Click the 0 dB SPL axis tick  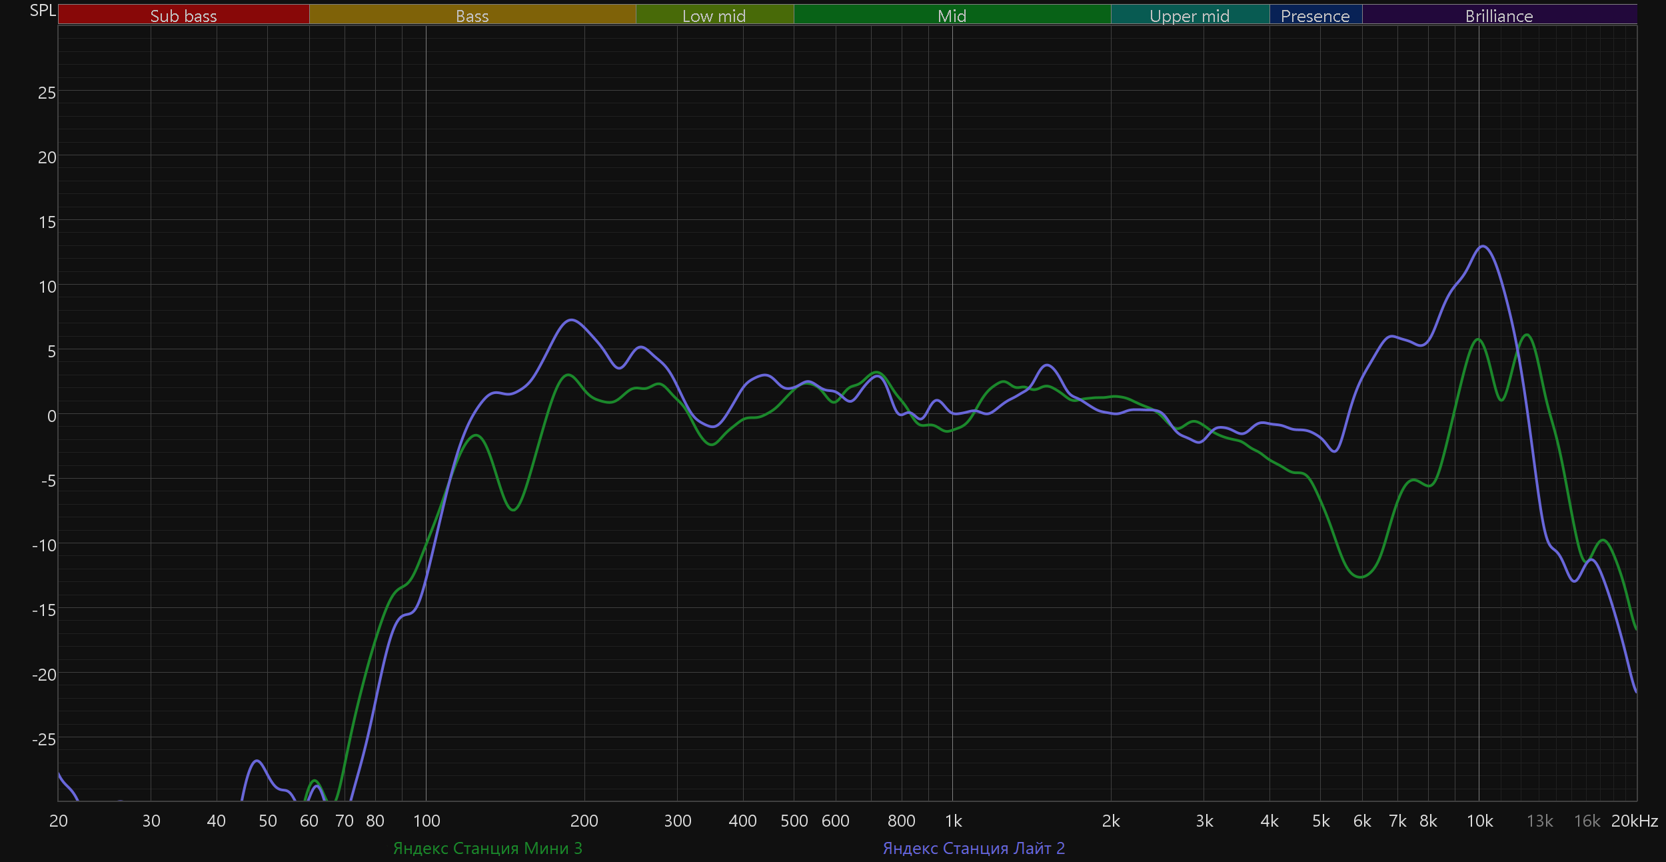(51, 416)
